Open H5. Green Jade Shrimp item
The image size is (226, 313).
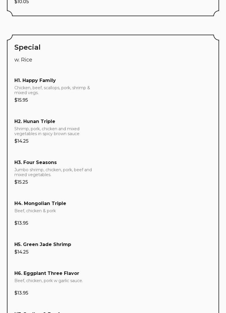[43, 245]
